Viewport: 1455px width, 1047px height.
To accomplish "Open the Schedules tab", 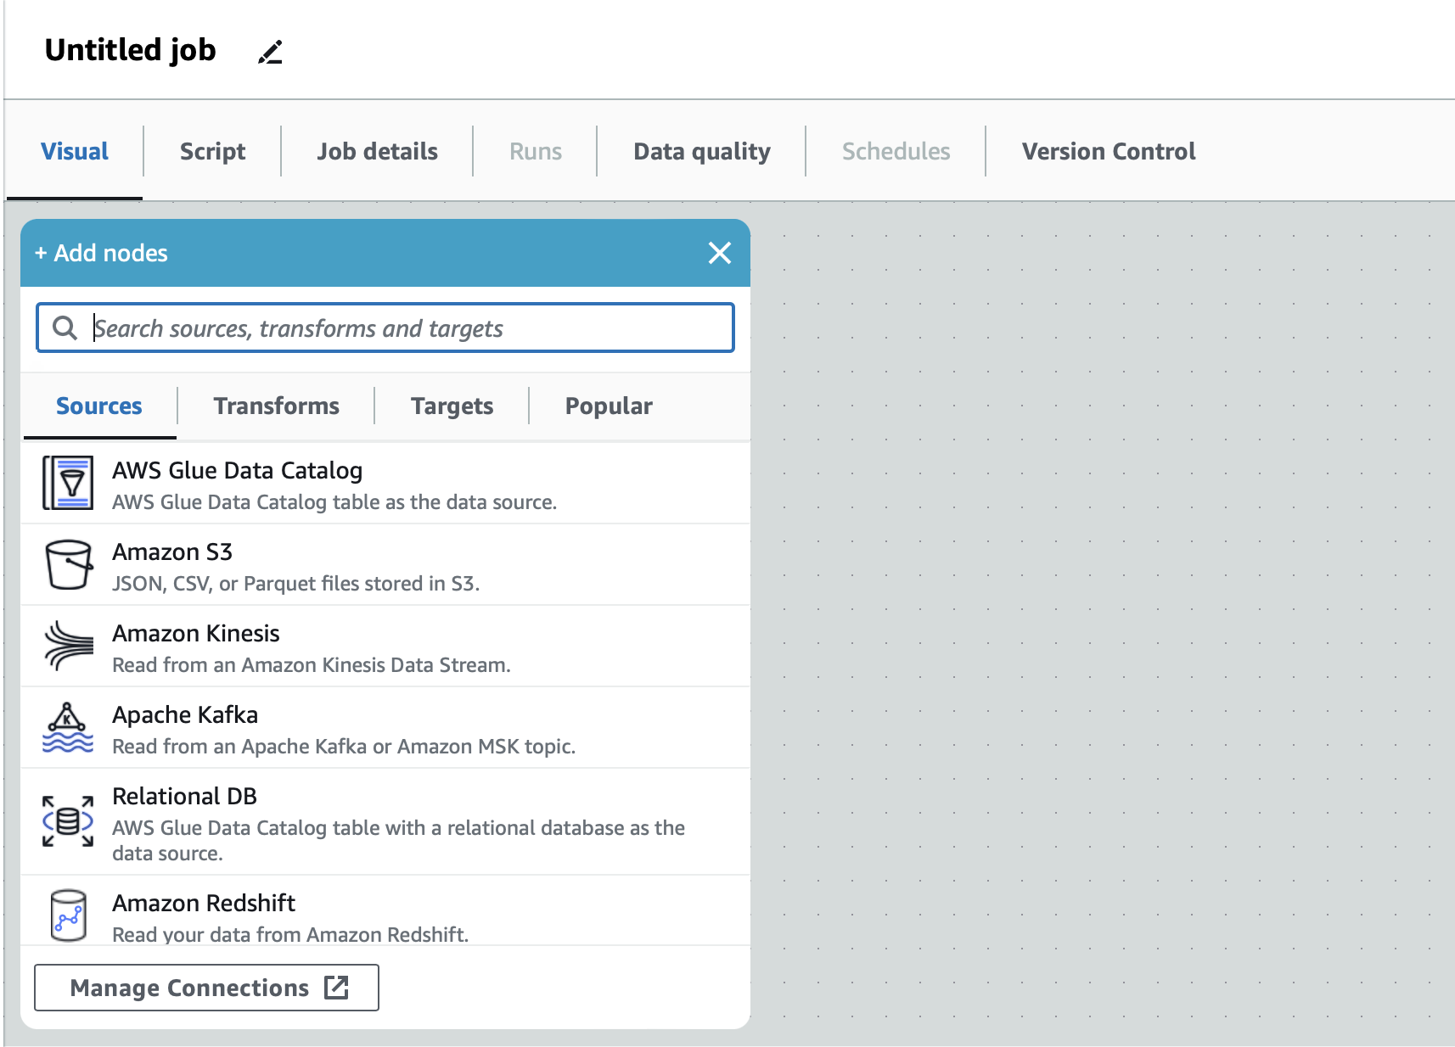I will click(896, 151).
